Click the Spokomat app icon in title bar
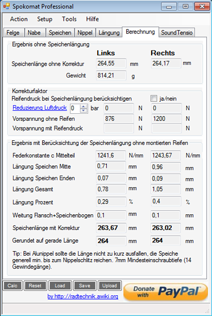This screenshot has width=212, height=316. (x=6, y=6)
